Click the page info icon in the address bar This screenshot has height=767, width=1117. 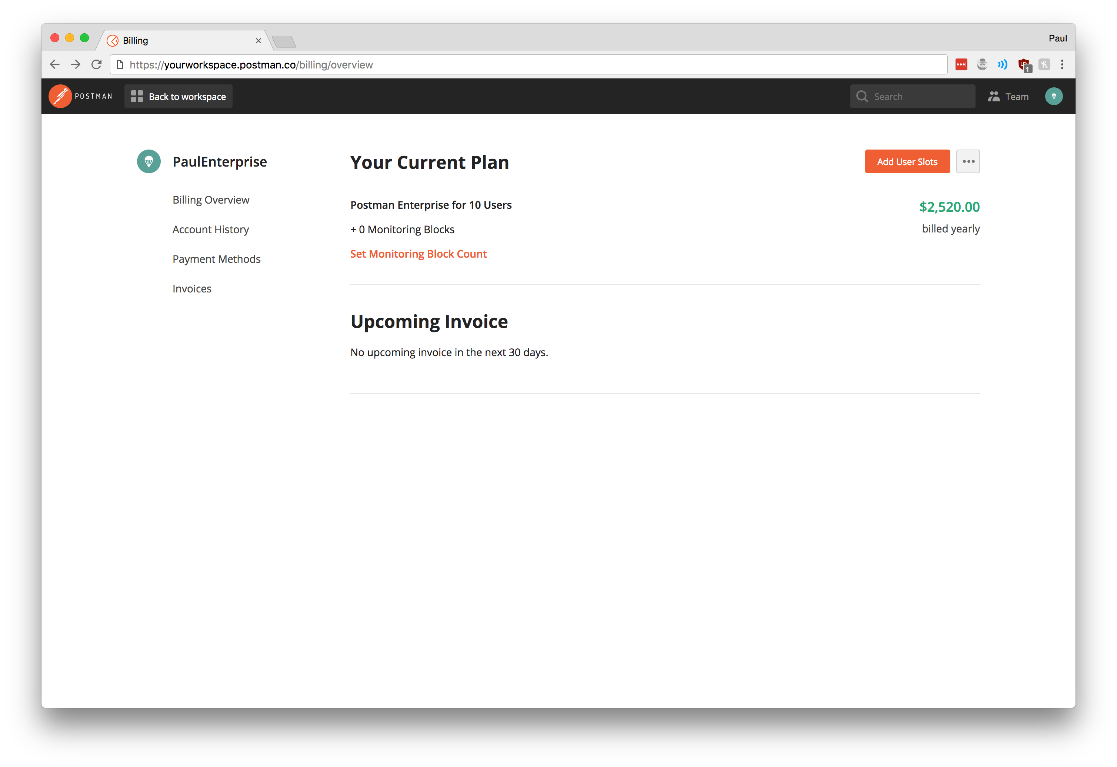point(120,64)
